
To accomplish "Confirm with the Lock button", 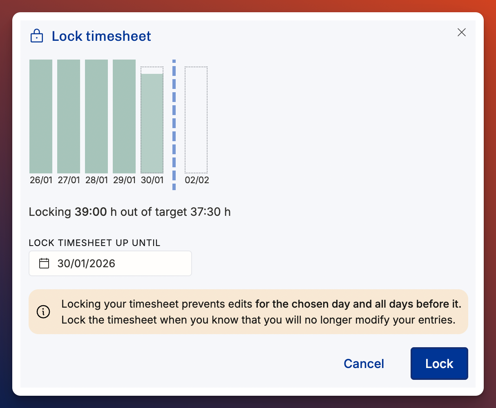I will (439, 364).
